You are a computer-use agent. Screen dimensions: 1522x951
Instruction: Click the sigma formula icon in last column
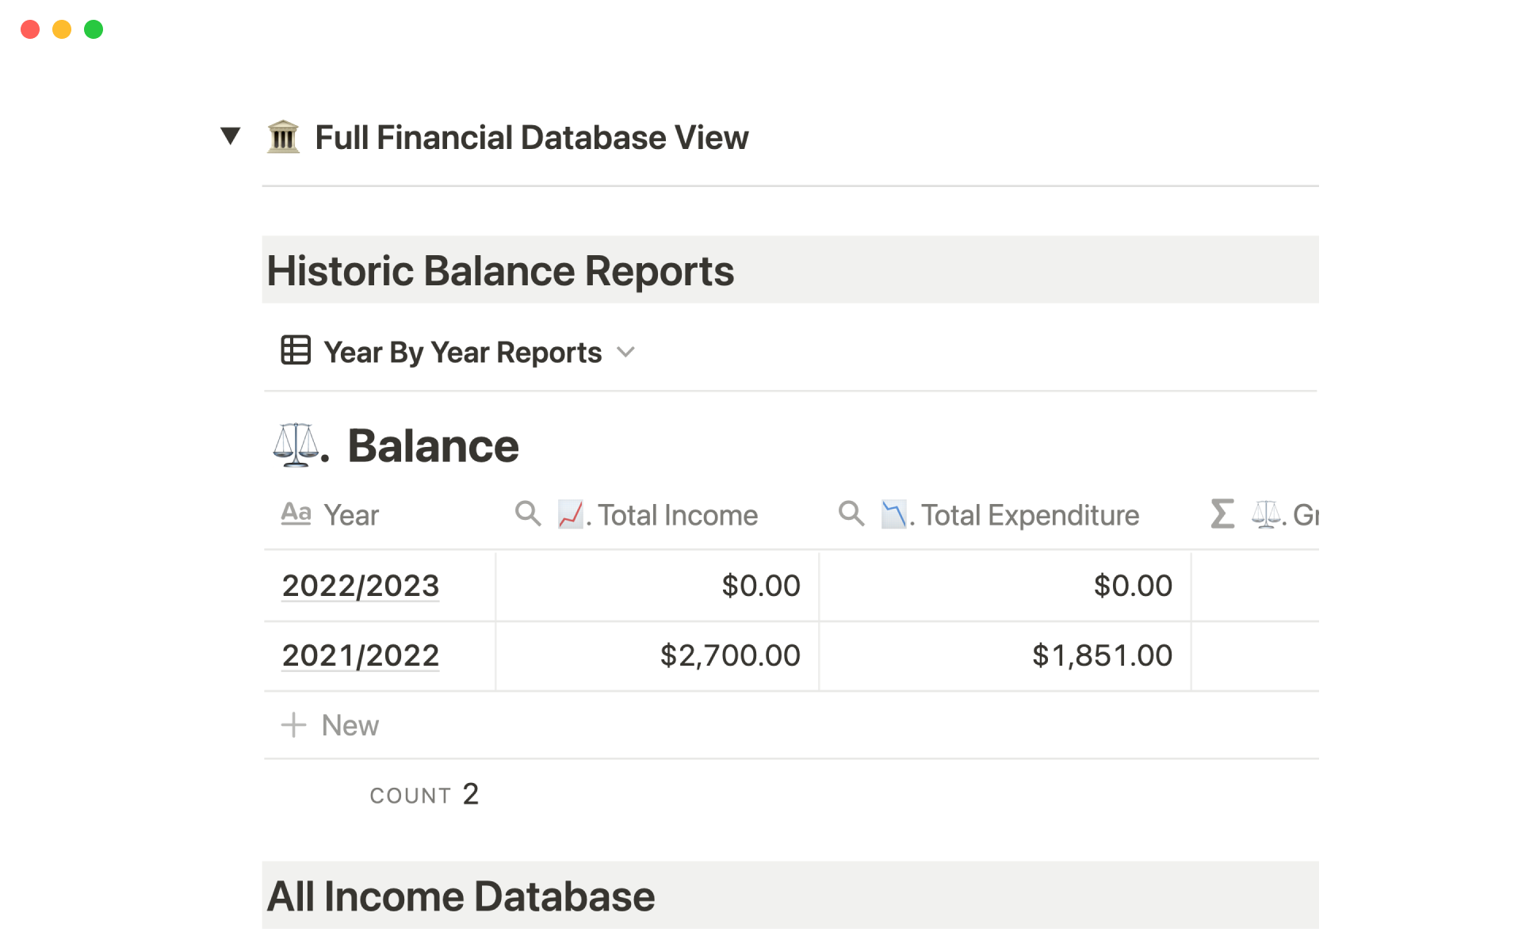pos(1222,514)
